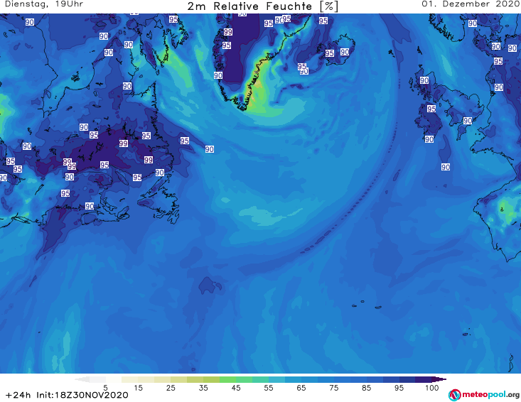
Task: Click the '01. Dezember 2020' date text
Action: click(471, 4)
